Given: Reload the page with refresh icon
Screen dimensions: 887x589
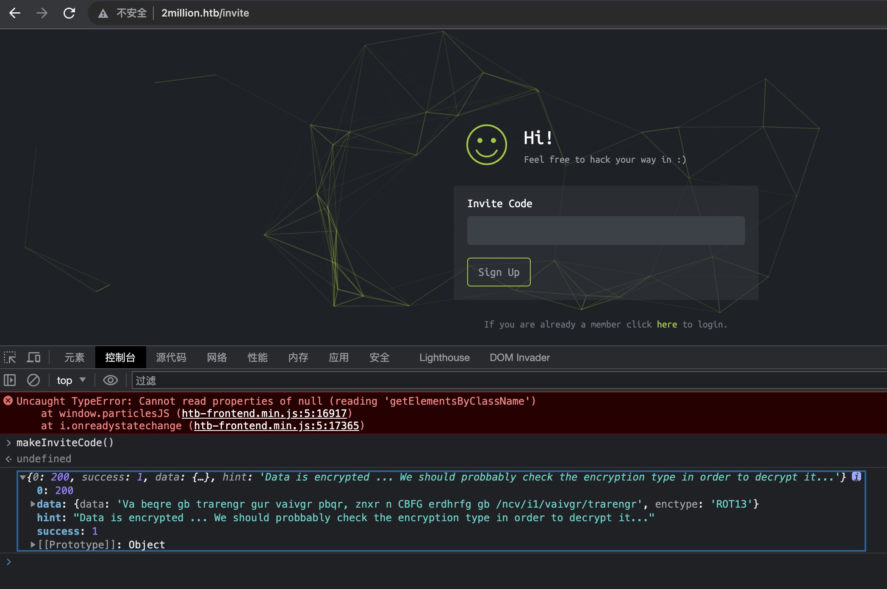Looking at the screenshot, I should click(x=69, y=13).
